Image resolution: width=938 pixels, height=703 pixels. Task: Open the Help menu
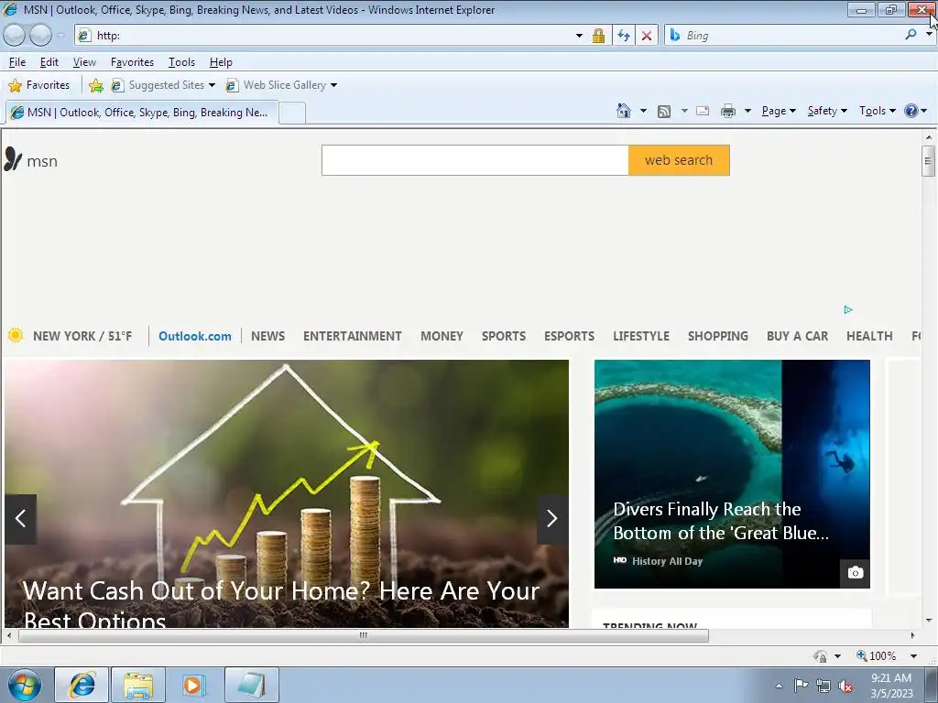point(221,62)
